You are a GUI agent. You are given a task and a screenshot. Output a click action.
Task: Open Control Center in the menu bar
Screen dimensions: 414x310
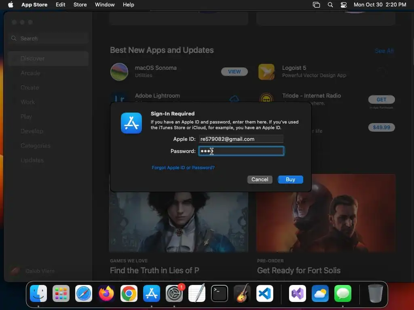[x=344, y=5]
